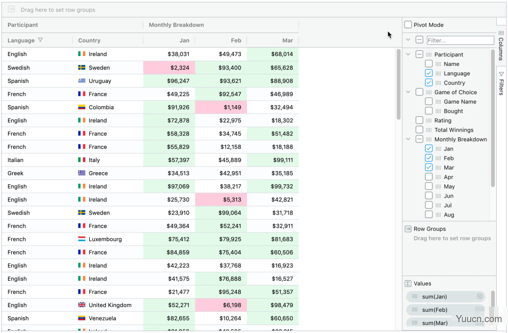This screenshot has width=508, height=333.
Task: Remove sum(Jan) from Values
Action: click(x=479, y=296)
